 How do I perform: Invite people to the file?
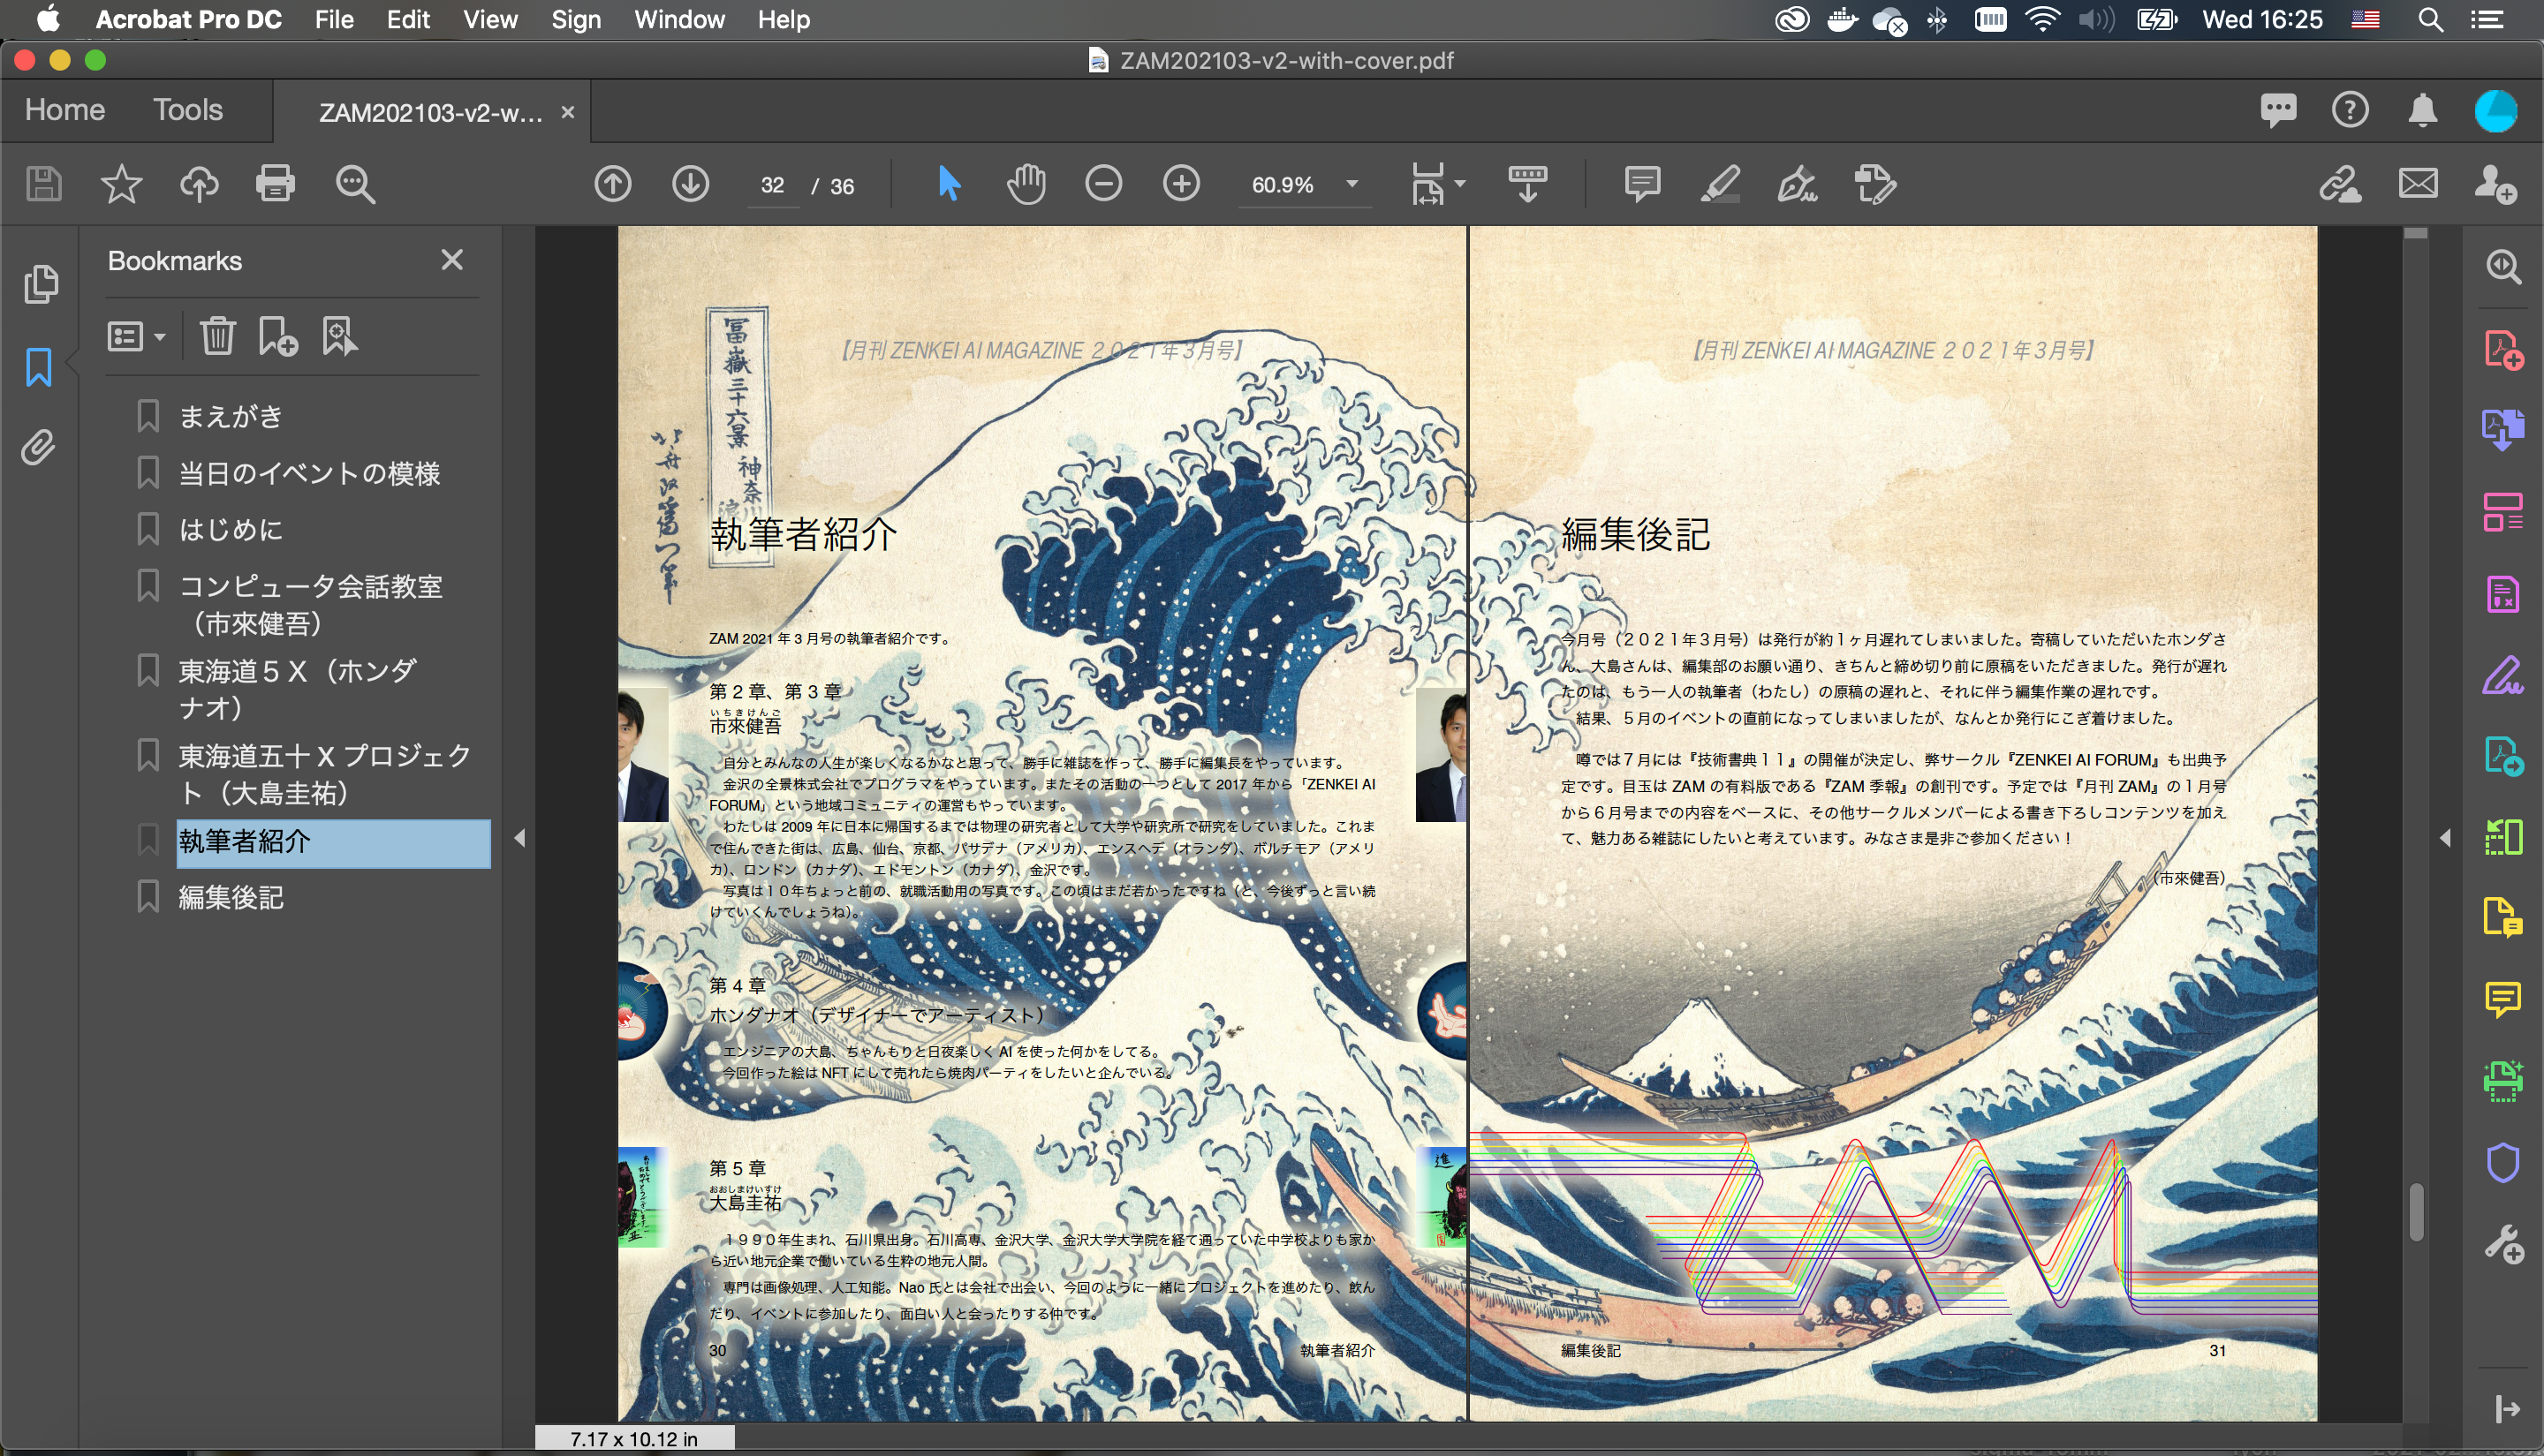coord(2496,184)
